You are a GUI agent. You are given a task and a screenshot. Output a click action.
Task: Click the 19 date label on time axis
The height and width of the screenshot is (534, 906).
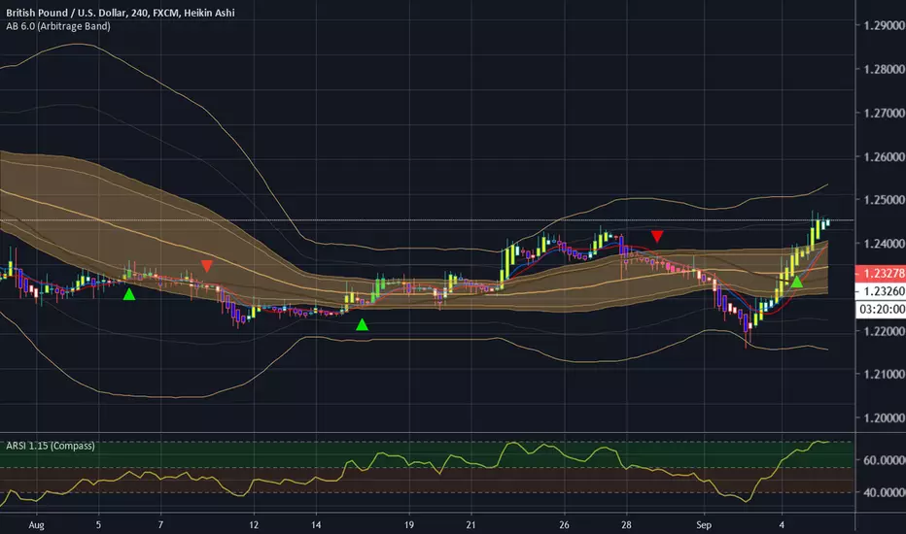click(409, 524)
